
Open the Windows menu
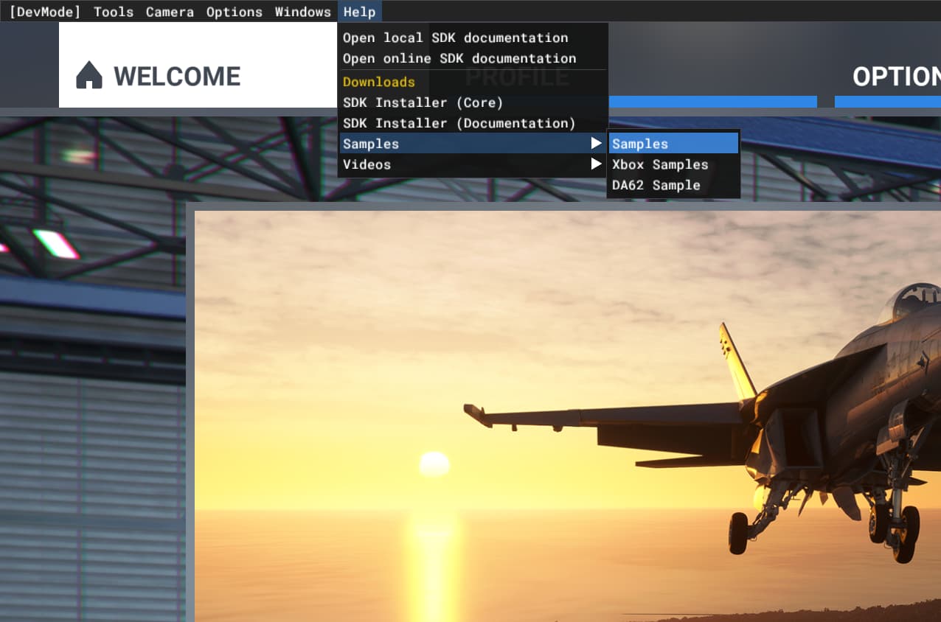click(303, 12)
